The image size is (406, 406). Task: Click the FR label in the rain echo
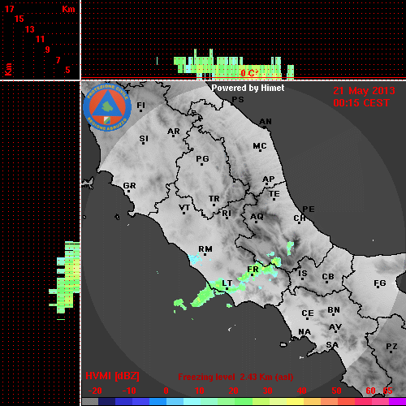coord(253,270)
